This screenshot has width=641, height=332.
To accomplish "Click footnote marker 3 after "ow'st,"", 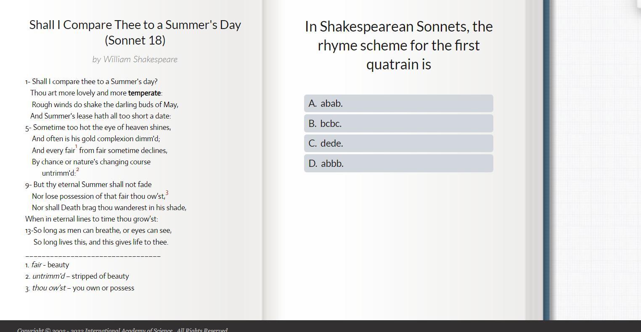I will [x=167, y=193].
